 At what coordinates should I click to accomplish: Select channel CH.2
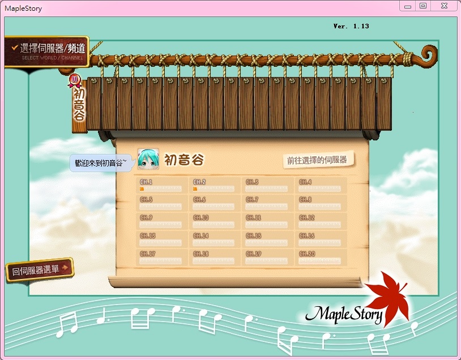coord(215,185)
